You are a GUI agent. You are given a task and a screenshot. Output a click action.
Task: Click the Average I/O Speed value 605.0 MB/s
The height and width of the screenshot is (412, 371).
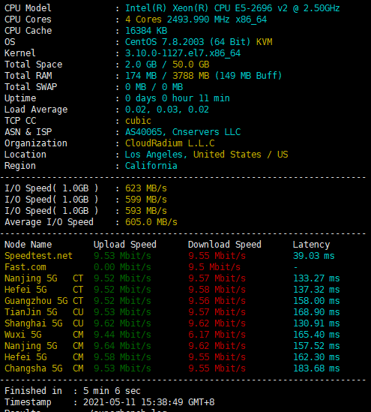[151, 222]
